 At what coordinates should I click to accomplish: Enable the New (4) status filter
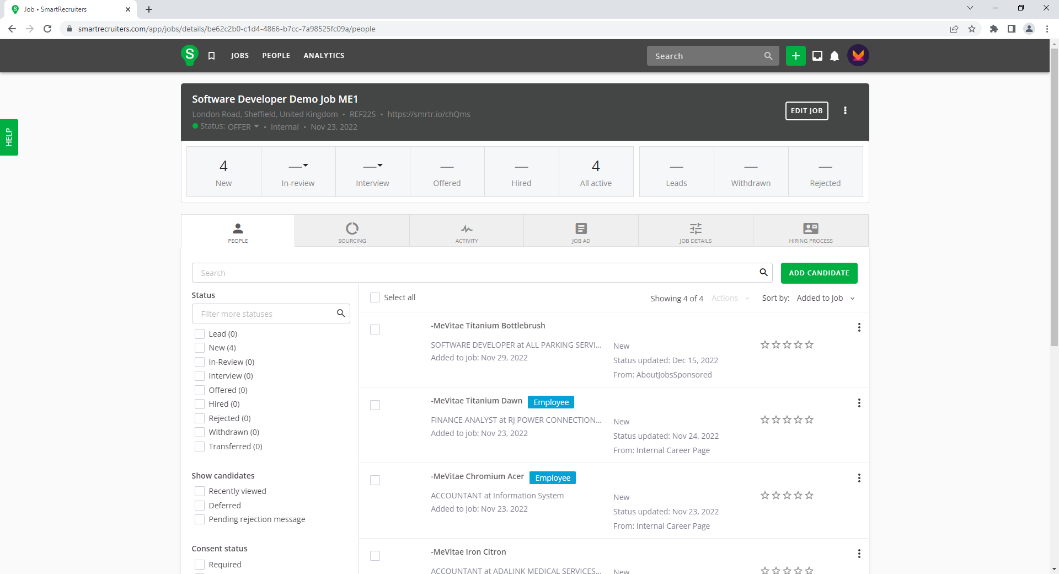coord(200,348)
